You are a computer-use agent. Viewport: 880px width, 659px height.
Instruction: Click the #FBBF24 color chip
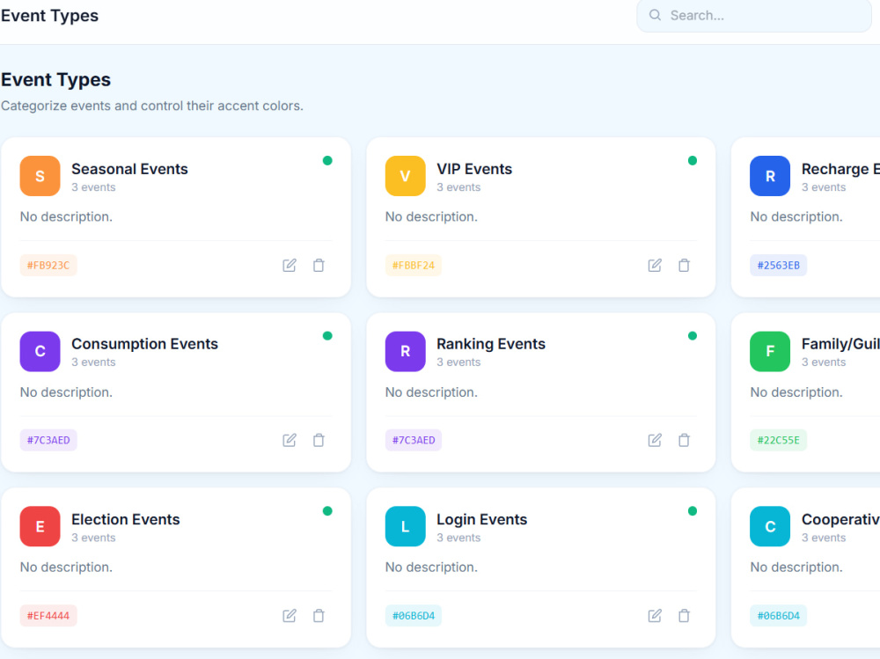pos(413,265)
